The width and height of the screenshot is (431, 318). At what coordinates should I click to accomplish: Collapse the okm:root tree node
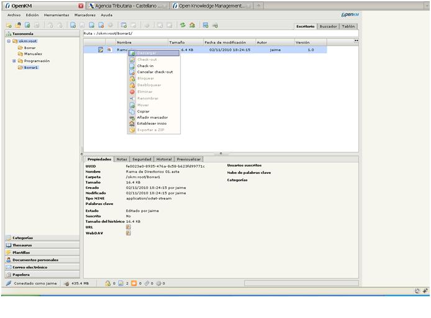pos(9,41)
